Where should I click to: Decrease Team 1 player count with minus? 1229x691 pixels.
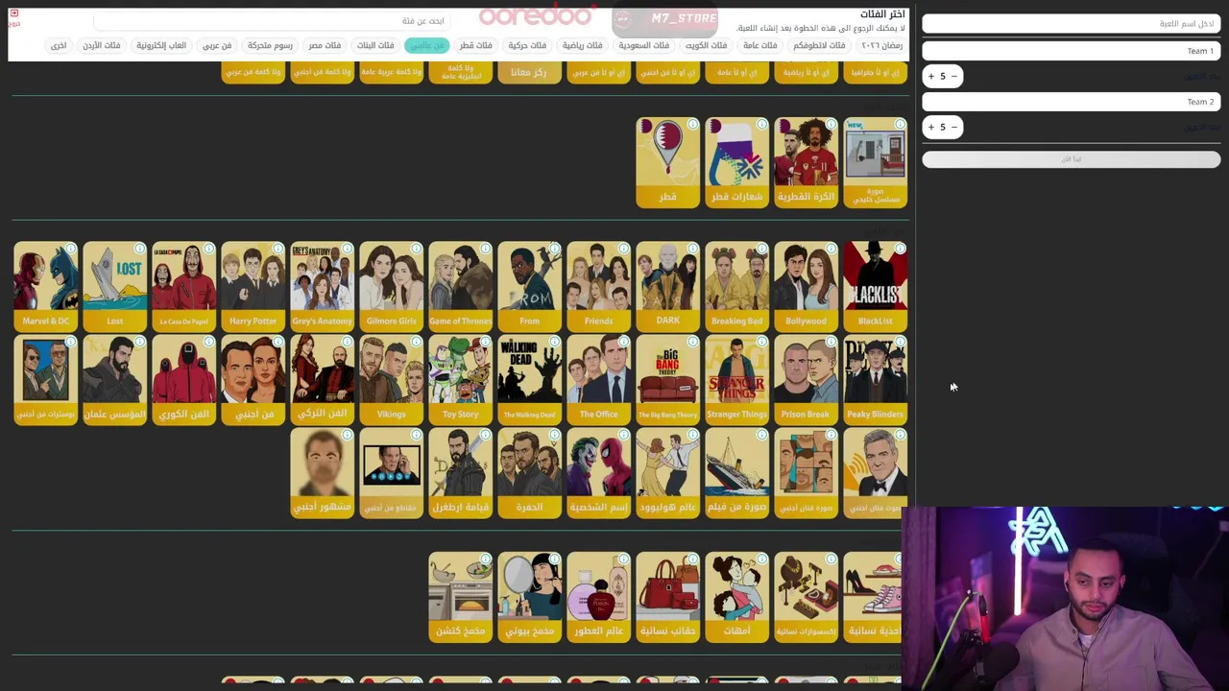[x=953, y=76]
